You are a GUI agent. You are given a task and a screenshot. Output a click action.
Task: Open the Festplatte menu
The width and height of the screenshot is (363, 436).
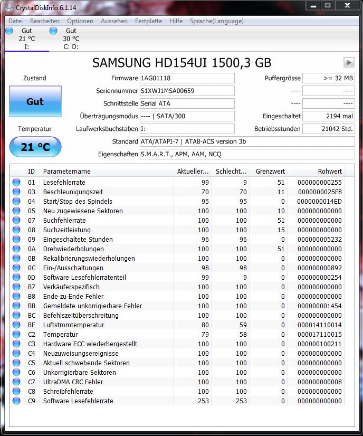(x=148, y=21)
